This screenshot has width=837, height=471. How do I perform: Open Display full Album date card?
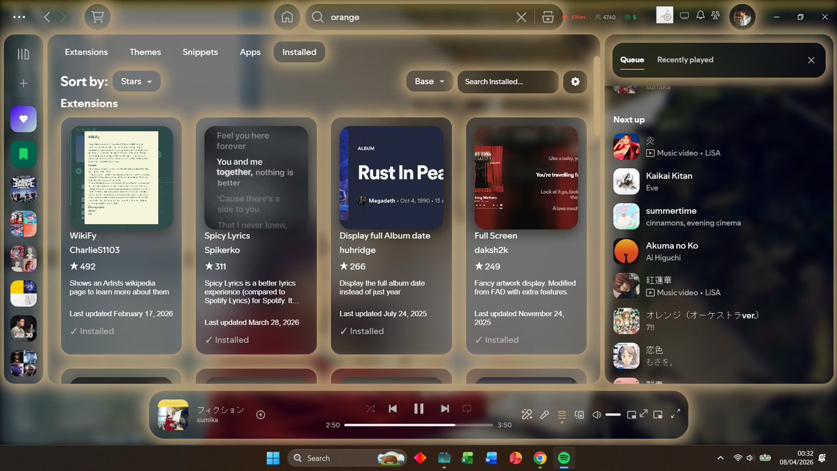pyautogui.click(x=391, y=235)
